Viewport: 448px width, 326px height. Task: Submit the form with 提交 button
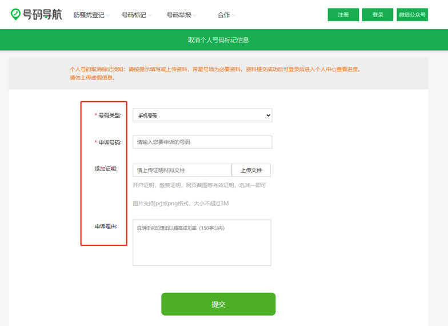pyautogui.click(x=218, y=304)
